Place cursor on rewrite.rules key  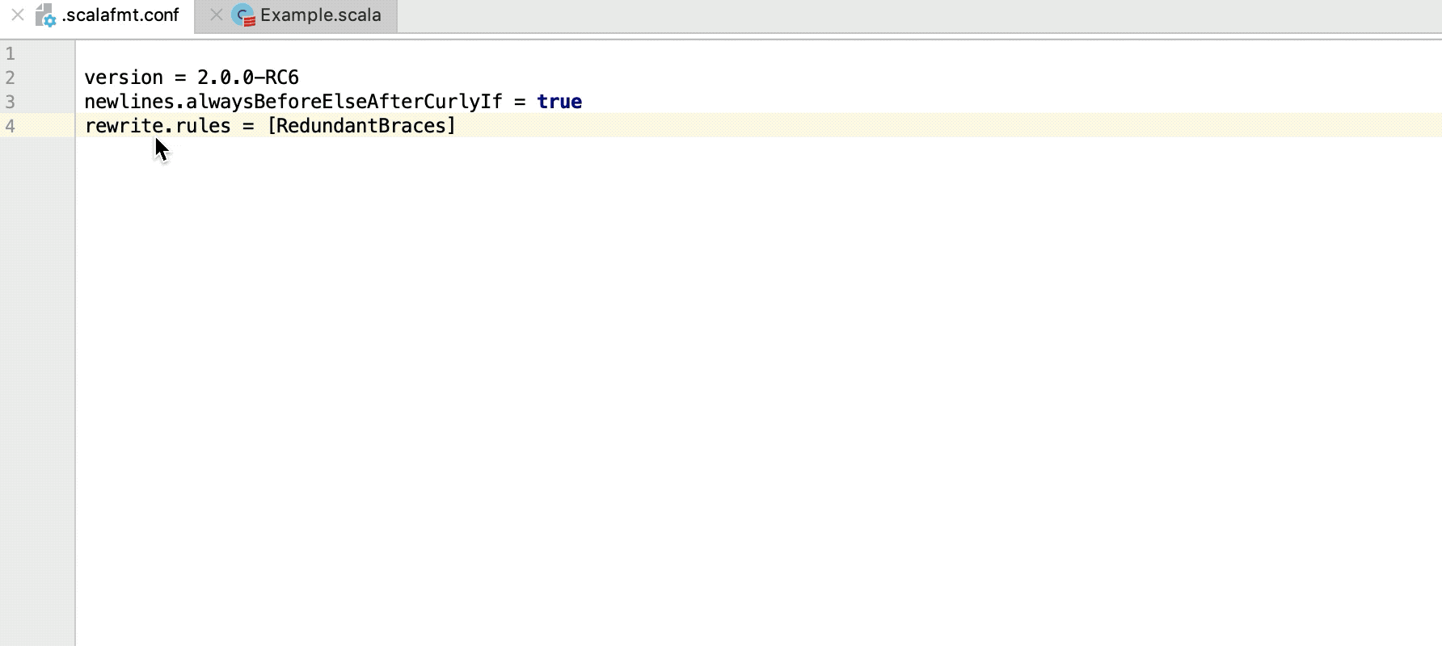[x=158, y=126]
